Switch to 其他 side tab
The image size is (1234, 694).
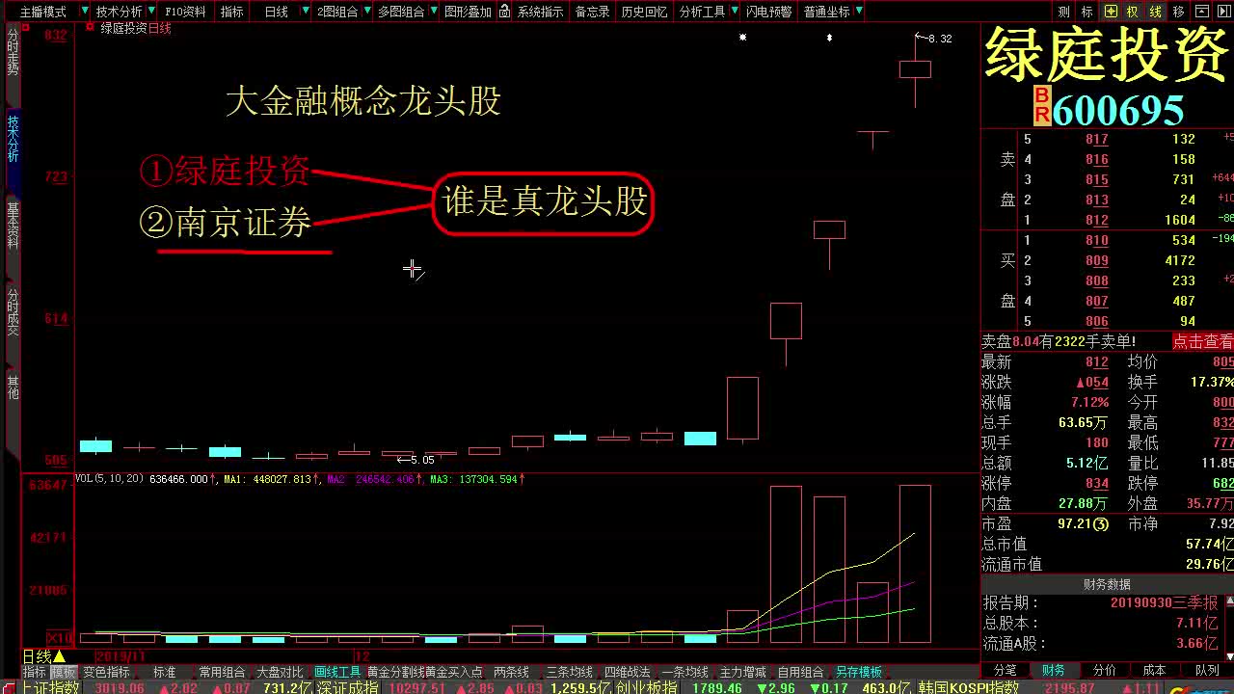(x=13, y=387)
